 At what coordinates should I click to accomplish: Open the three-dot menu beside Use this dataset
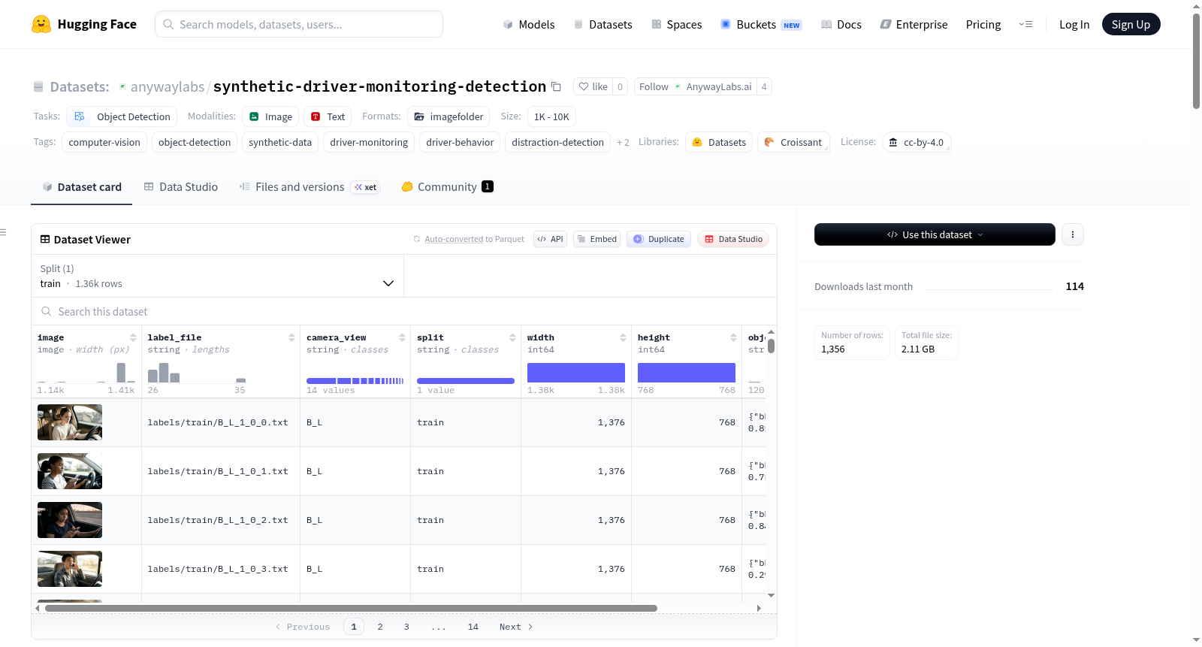(1072, 234)
